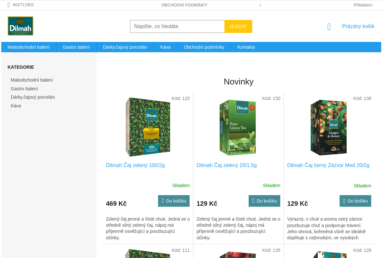Open Ginger & Honey tea product image
This screenshot has width=387, height=258.
tap(329, 127)
